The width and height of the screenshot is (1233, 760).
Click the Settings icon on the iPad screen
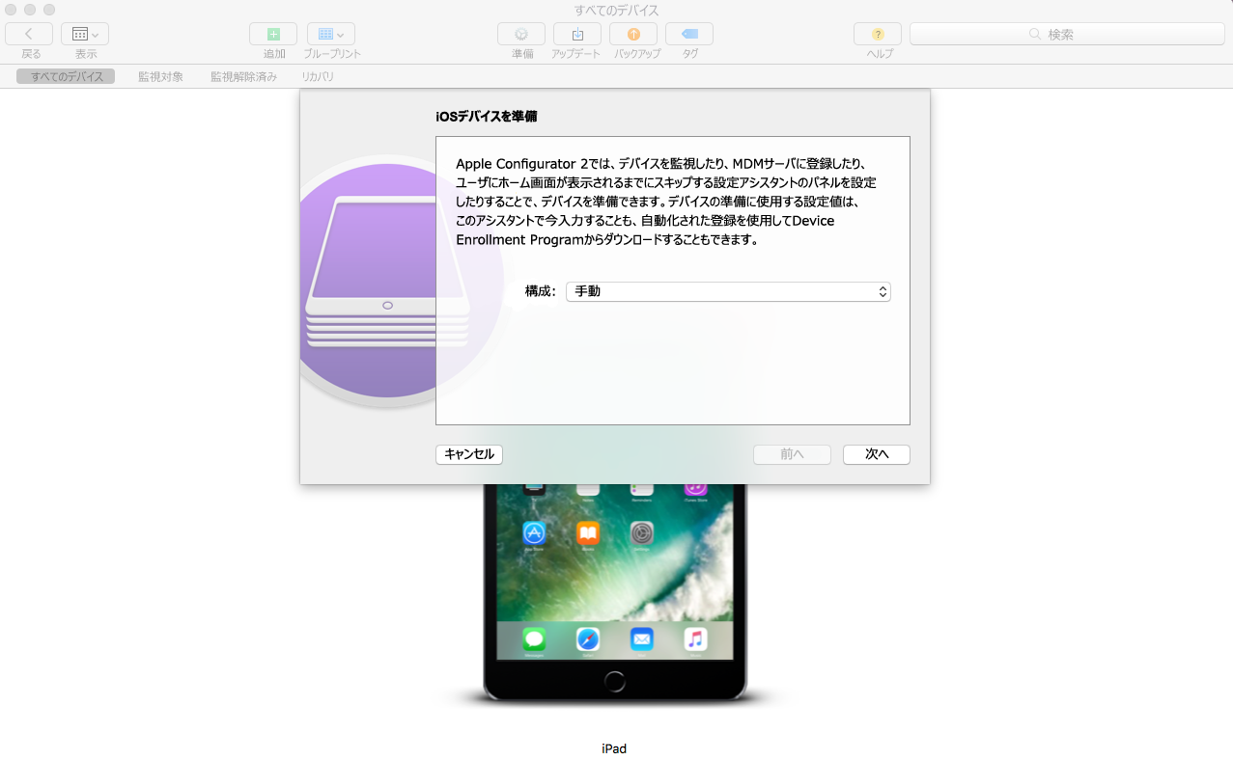click(642, 532)
